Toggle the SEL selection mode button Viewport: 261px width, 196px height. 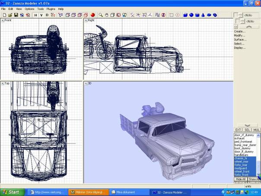tap(247, 129)
